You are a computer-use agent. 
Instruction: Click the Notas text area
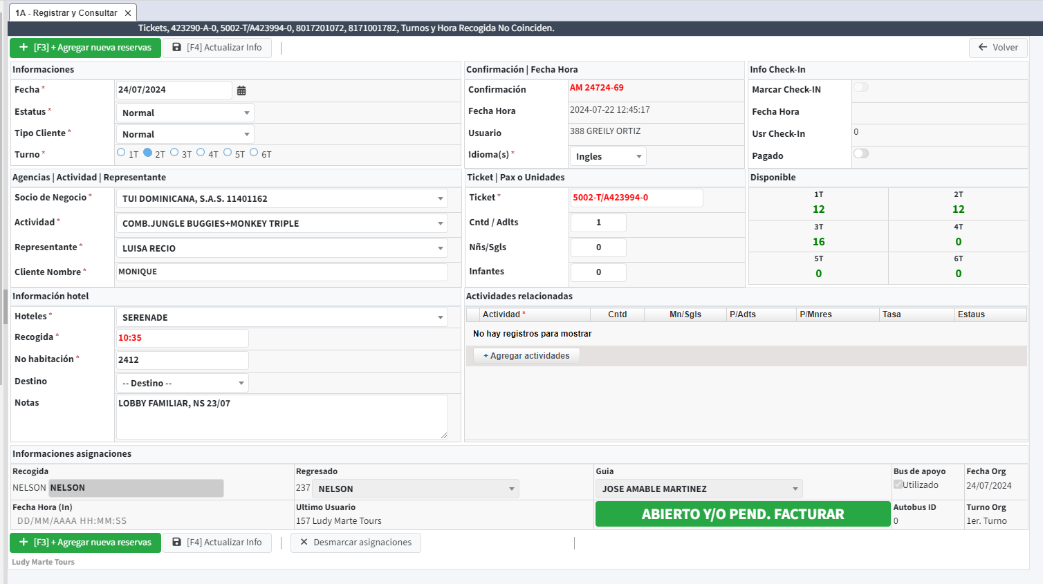coord(281,417)
